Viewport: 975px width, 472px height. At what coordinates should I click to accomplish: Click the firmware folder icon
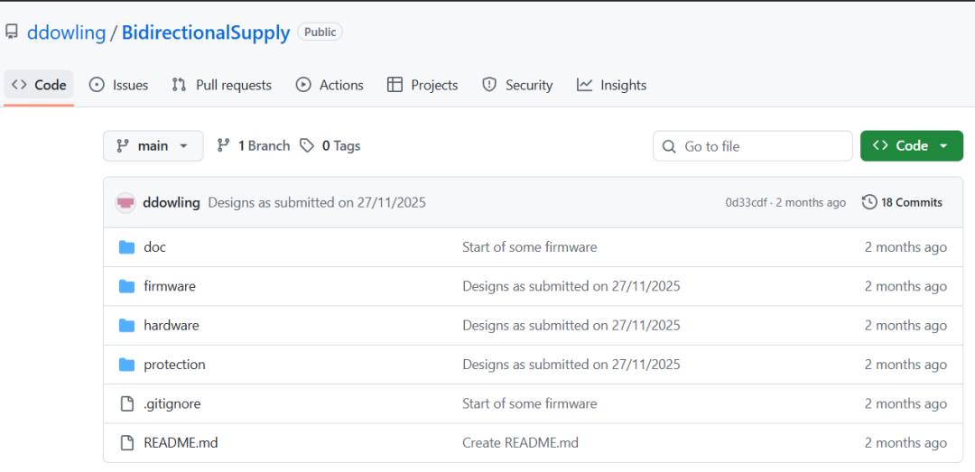(127, 287)
